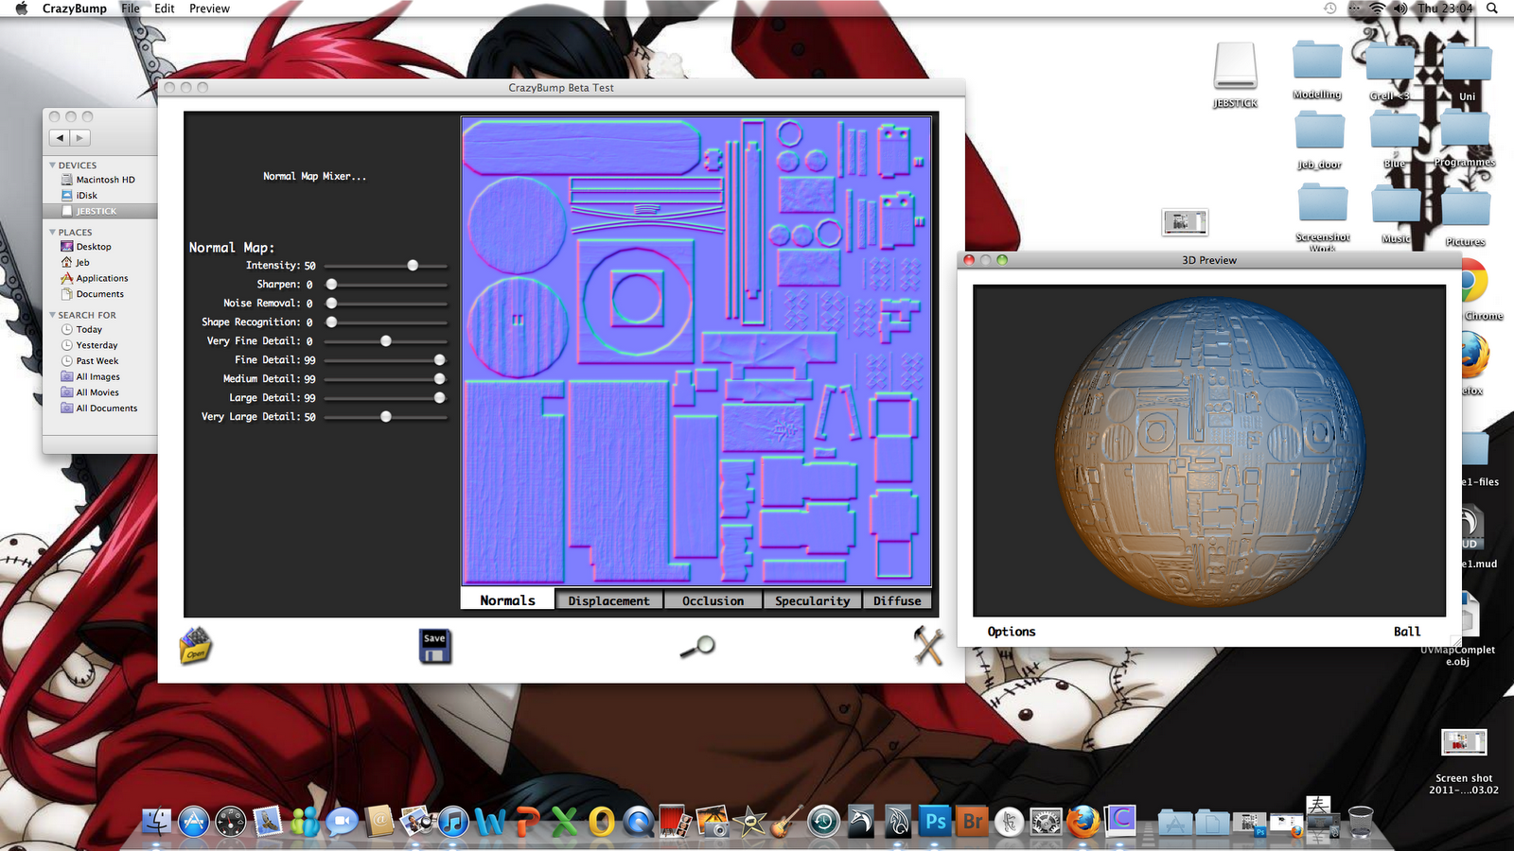The height and width of the screenshot is (851, 1514).
Task: Click the Shape Recognition slider handle
Action: pyautogui.click(x=331, y=322)
